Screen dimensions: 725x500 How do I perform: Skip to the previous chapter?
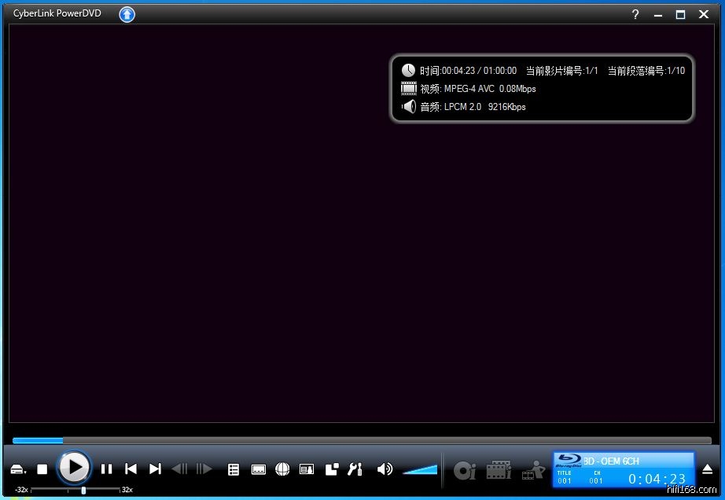point(131,469)
